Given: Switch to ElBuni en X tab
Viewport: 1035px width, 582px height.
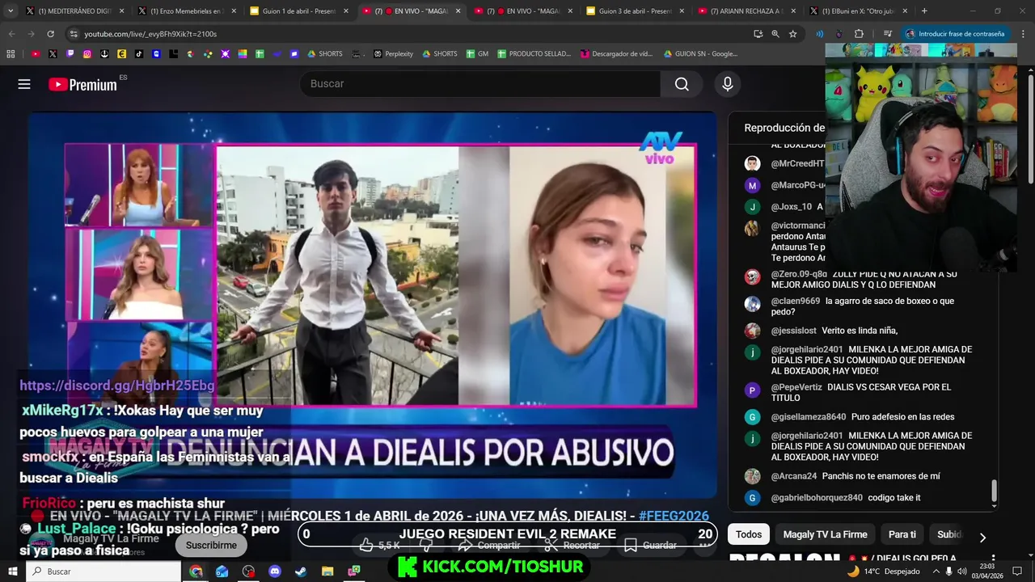Looking at the screenshot, I should click(857, 11).
